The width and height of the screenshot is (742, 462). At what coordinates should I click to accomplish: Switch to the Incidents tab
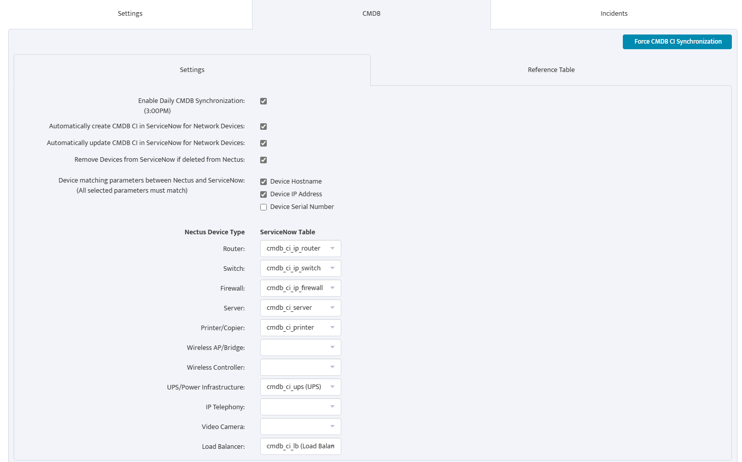(614, 14)
